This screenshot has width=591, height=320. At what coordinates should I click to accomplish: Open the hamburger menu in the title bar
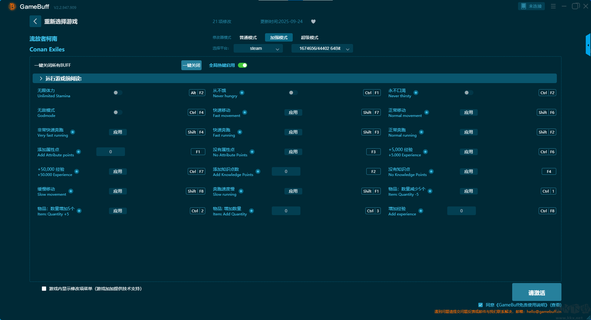click(x=553, y=6)
